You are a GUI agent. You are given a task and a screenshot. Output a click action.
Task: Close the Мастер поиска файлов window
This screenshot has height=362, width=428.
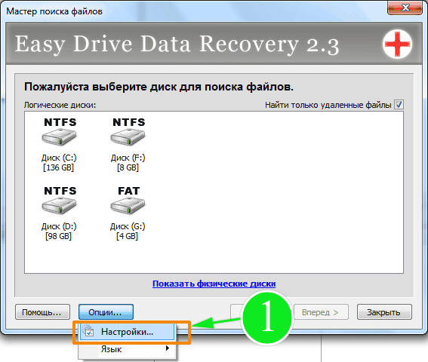click(x=405, y=8)
